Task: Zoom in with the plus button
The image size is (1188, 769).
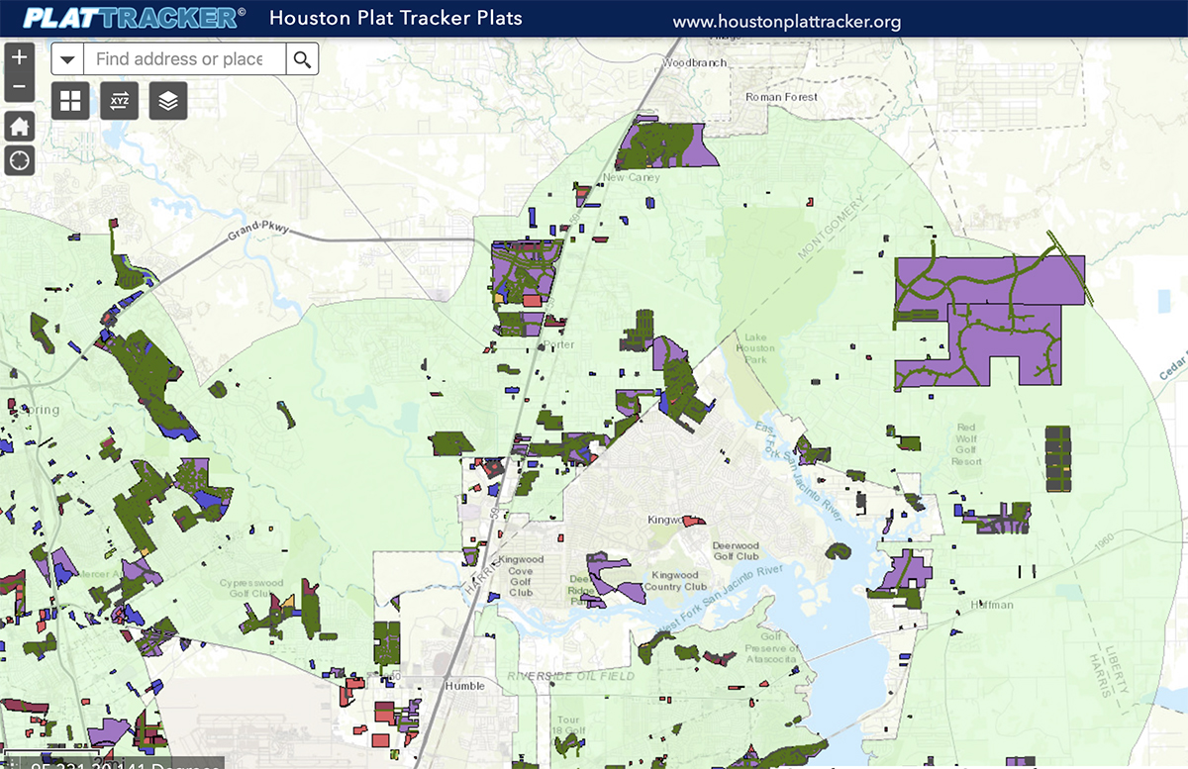Action: (20, 56)
